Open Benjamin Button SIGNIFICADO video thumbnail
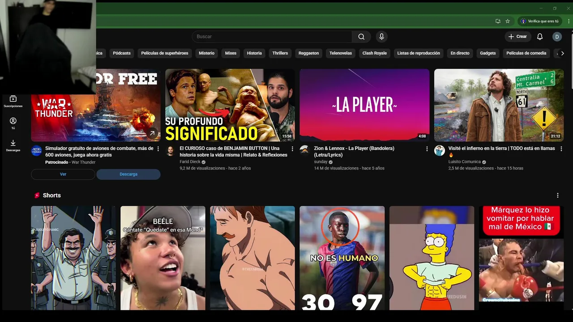The width and height of the screenshot is (573, 322). 230,105
